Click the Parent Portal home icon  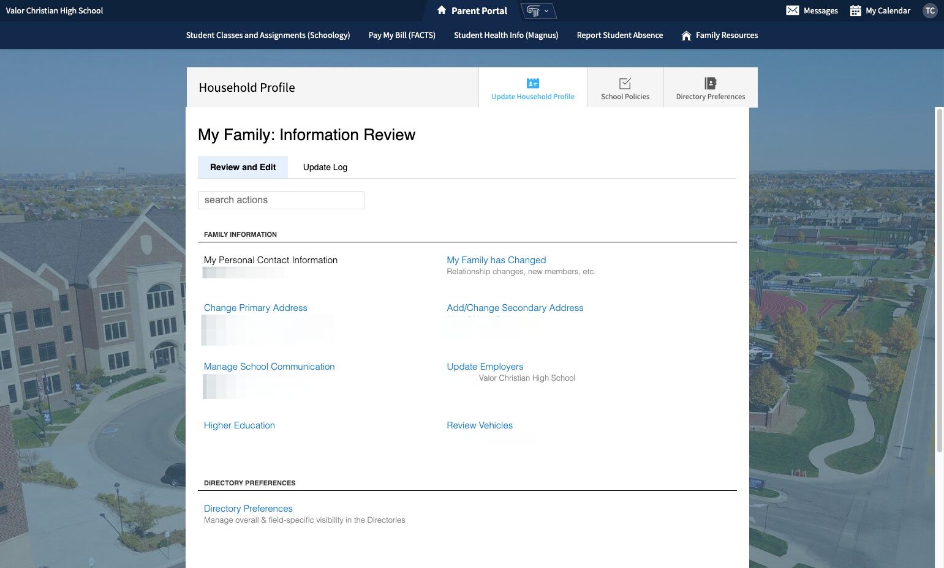pos(442,10)
